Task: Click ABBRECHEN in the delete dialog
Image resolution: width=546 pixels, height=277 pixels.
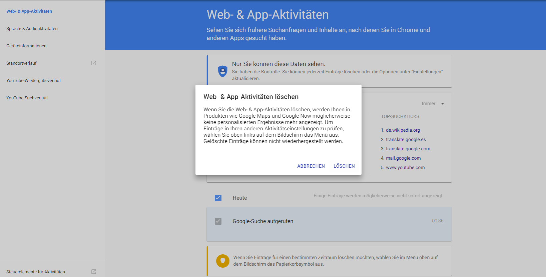Action: pyautogui.click(x=311, y=166)
